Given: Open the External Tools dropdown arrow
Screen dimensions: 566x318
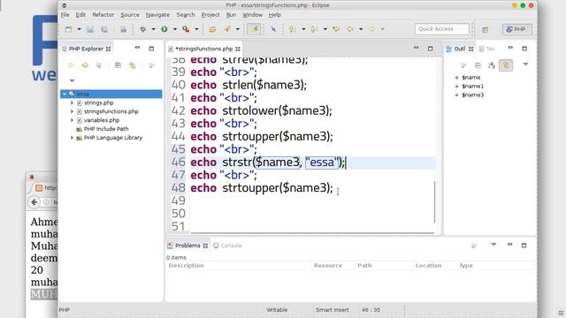Looking at the screenshot, I should click(x=196, y=29).
